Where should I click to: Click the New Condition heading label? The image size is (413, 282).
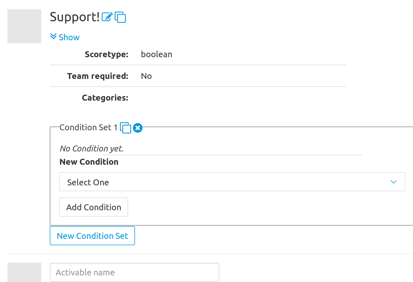tap(89, 162)
